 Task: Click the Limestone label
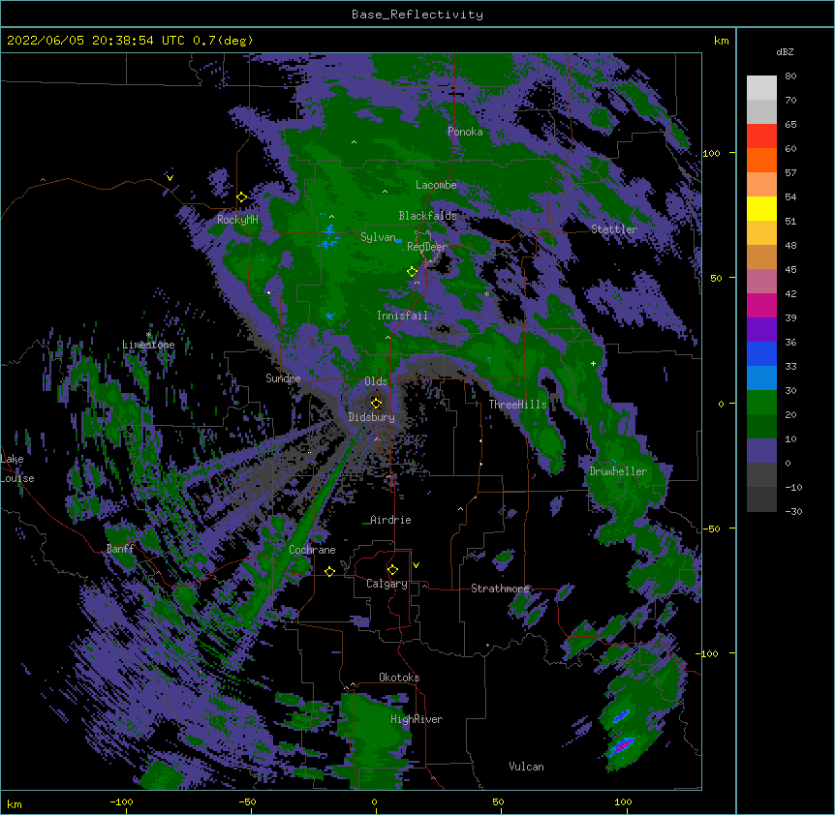pyautogui.click(x=148, y=345)
